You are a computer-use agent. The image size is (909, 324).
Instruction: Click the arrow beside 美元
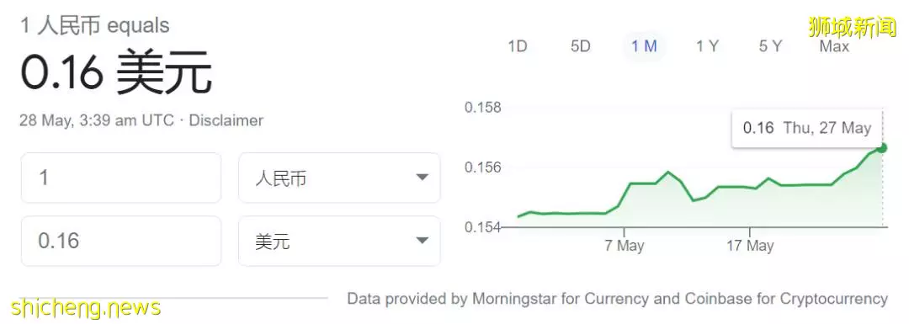click(x=422, y=241)
